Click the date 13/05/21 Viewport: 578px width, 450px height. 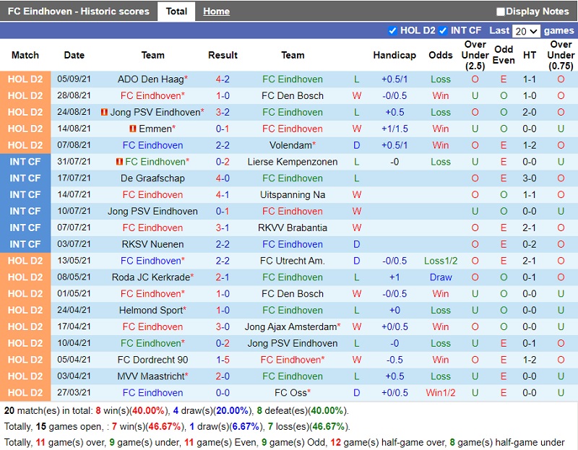click(74, 261)
